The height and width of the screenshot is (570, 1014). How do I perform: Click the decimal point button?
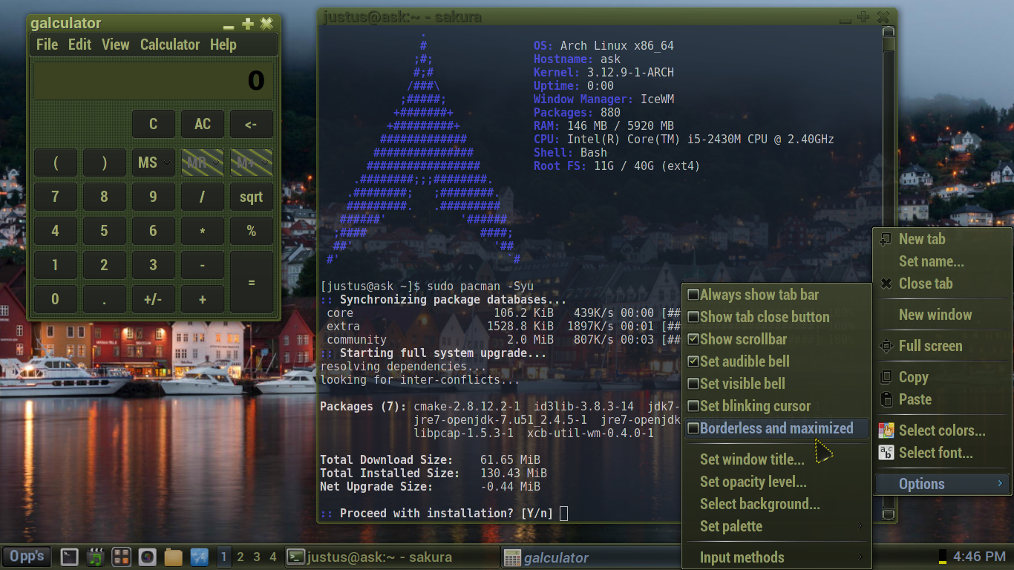pos(104,299)
